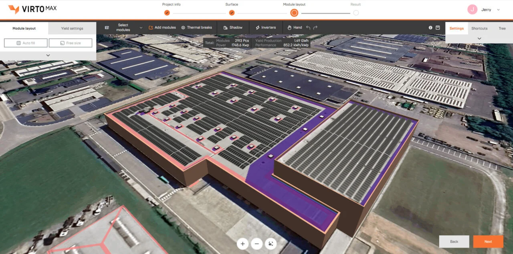The image size is (513, 254).
Task: Click the '1748.6 Kwp' power value
Action: pos(240,45)
